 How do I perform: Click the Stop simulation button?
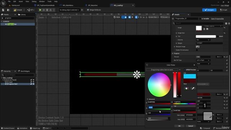[47, 10]
